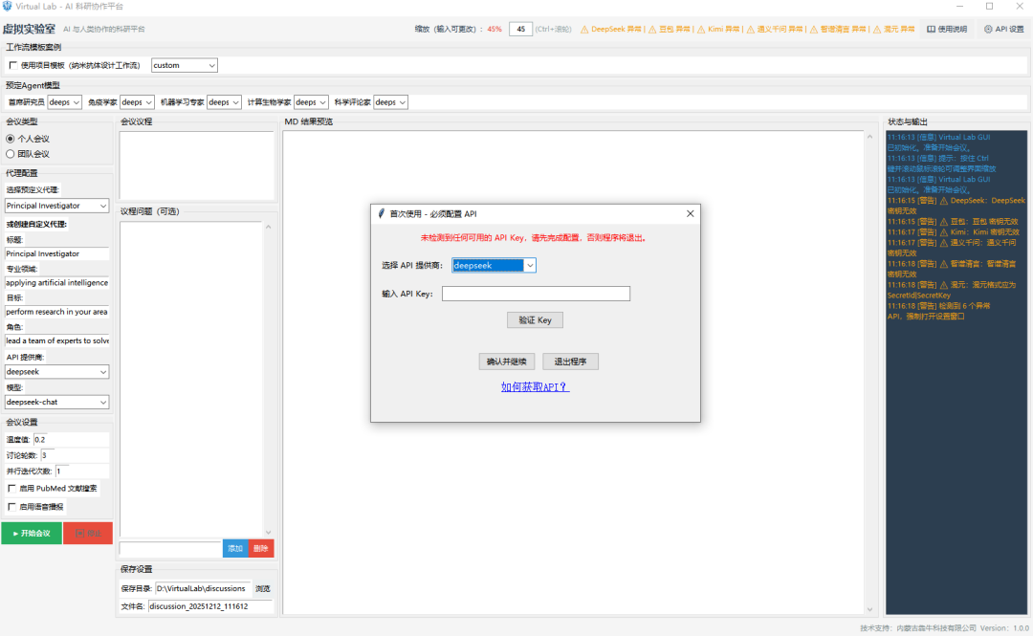Open the custom workflow template dropdown
Viewport: 1033px width, 636px height.
click(x=185, y=65)
